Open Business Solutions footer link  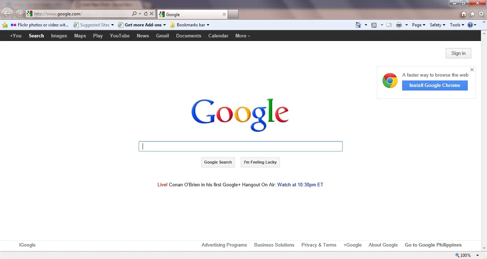coord(274,245)
